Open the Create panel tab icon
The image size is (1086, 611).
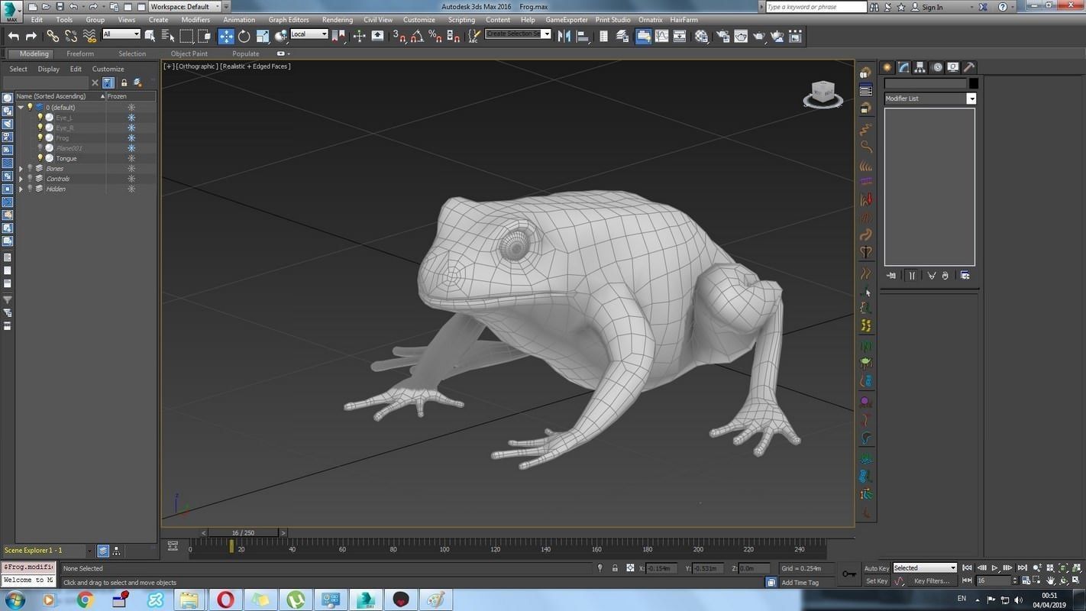(x=887, y=67)
